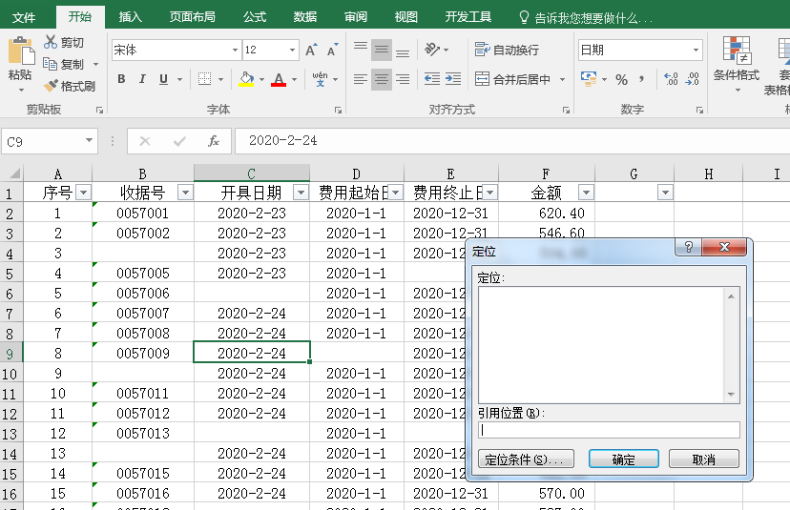Align cell text left
The width and height of the screenshot is (790, 510).
point(361,79)
